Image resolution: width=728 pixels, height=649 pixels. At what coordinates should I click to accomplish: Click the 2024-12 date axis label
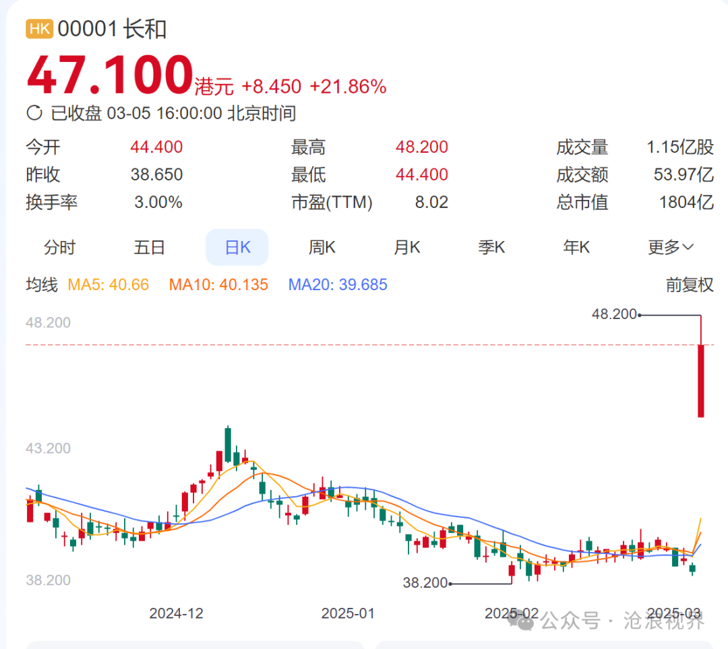click(176, 613)
